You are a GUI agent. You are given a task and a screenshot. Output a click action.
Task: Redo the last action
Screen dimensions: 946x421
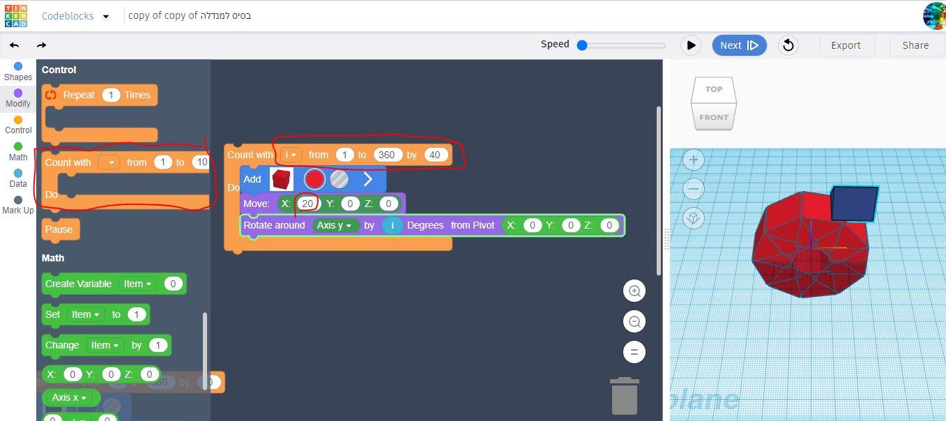click(x=42, y=45)
